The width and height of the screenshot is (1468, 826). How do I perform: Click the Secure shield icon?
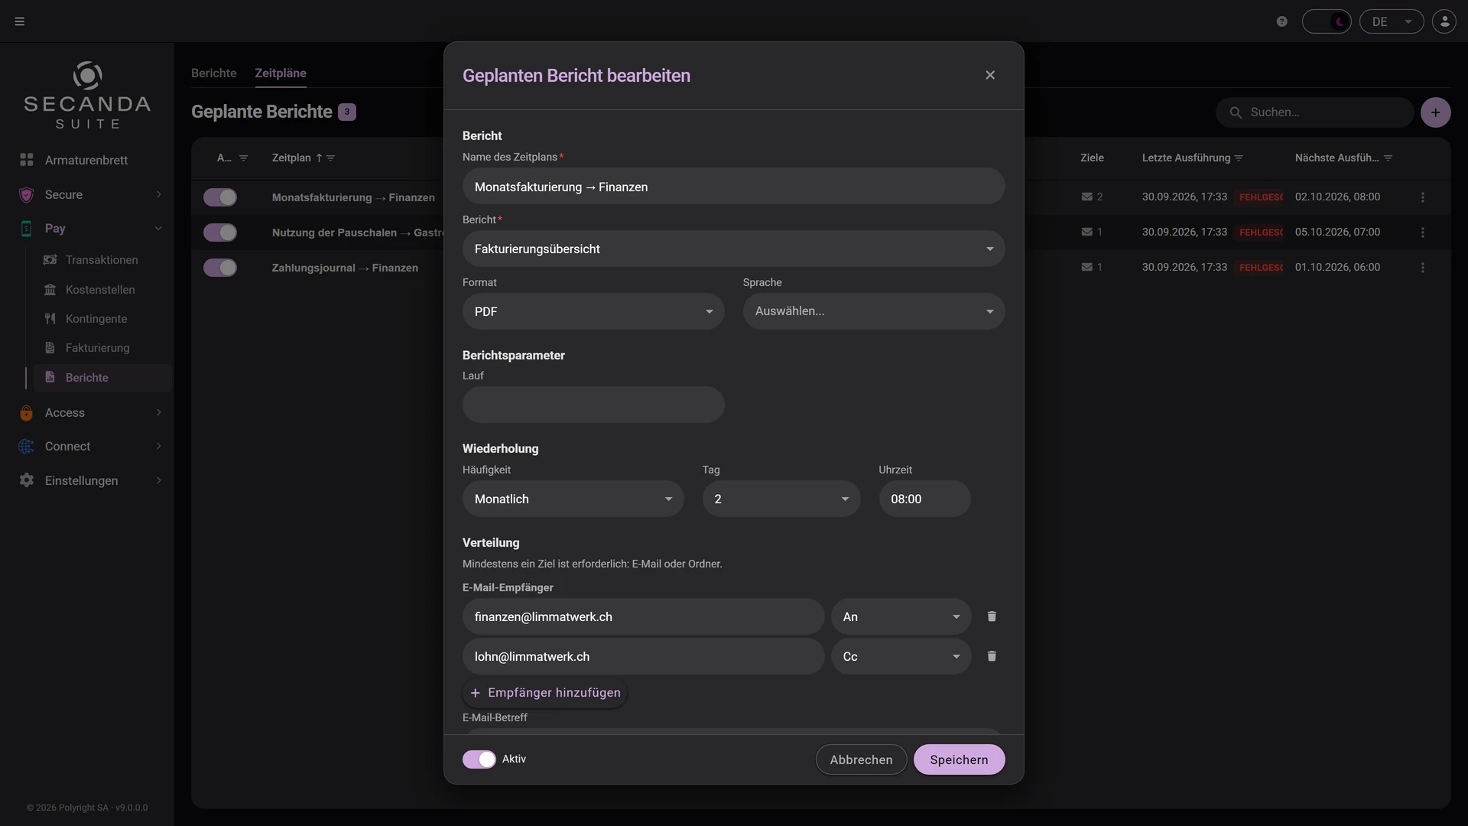27,195
